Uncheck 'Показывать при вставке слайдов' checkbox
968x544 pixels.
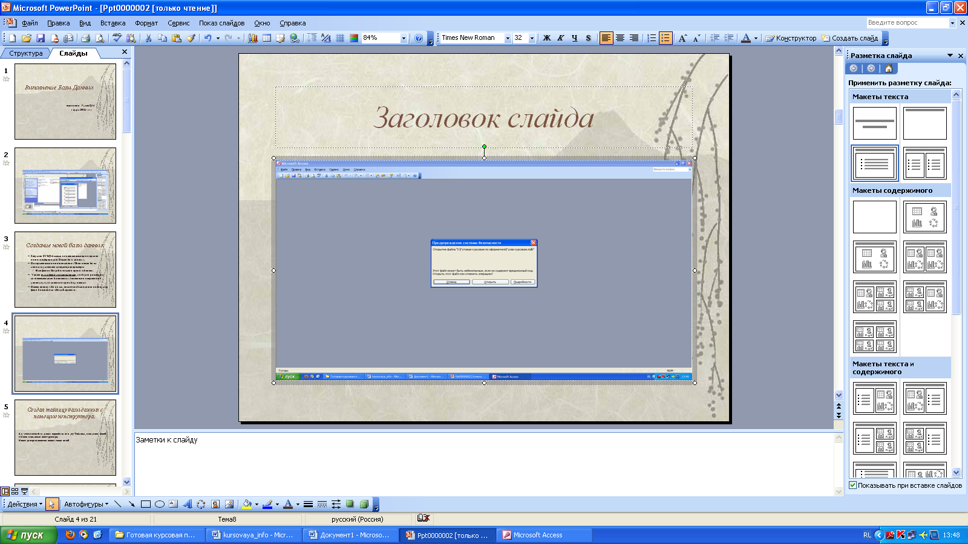(852, 485)
